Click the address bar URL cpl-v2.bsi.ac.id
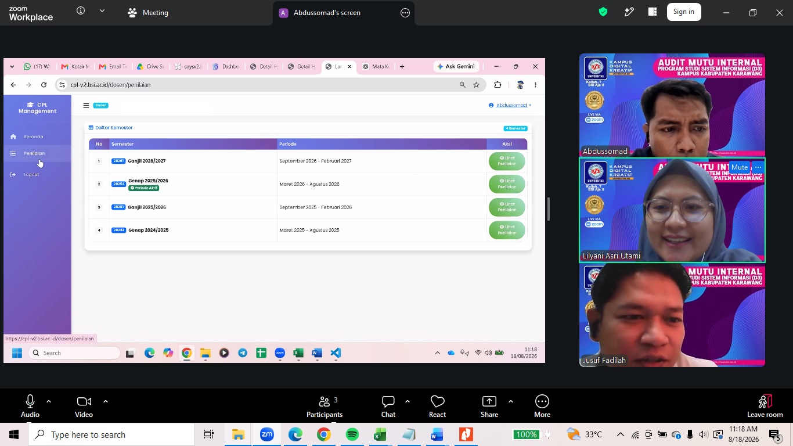 click(x=110, y=85)
